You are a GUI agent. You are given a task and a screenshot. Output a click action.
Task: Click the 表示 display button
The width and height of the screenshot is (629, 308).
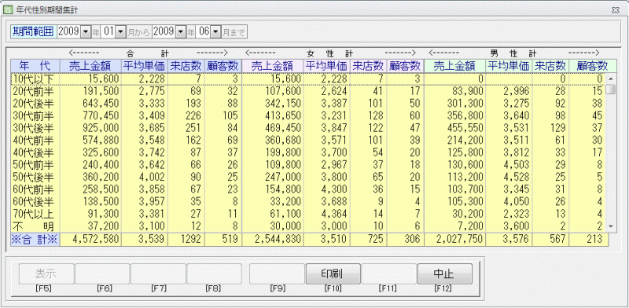click(47, 274)
